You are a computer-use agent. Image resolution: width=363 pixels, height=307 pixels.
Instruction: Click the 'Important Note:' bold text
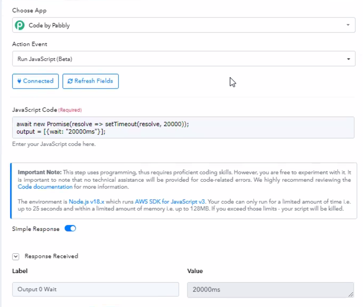pos(40,172)
